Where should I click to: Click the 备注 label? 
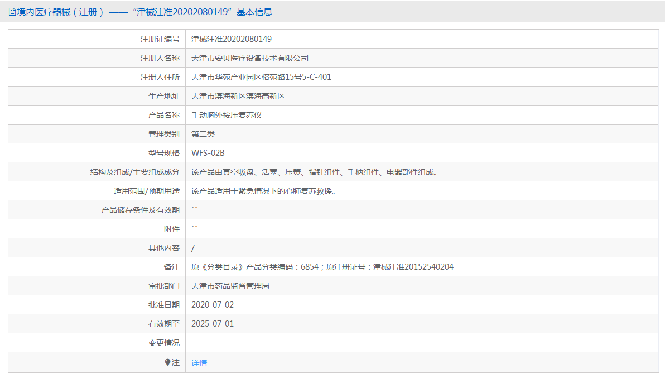(x=172, y=267)
